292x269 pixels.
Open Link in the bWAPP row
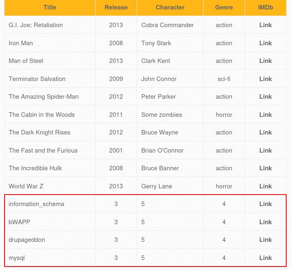[x=265, y=222]
